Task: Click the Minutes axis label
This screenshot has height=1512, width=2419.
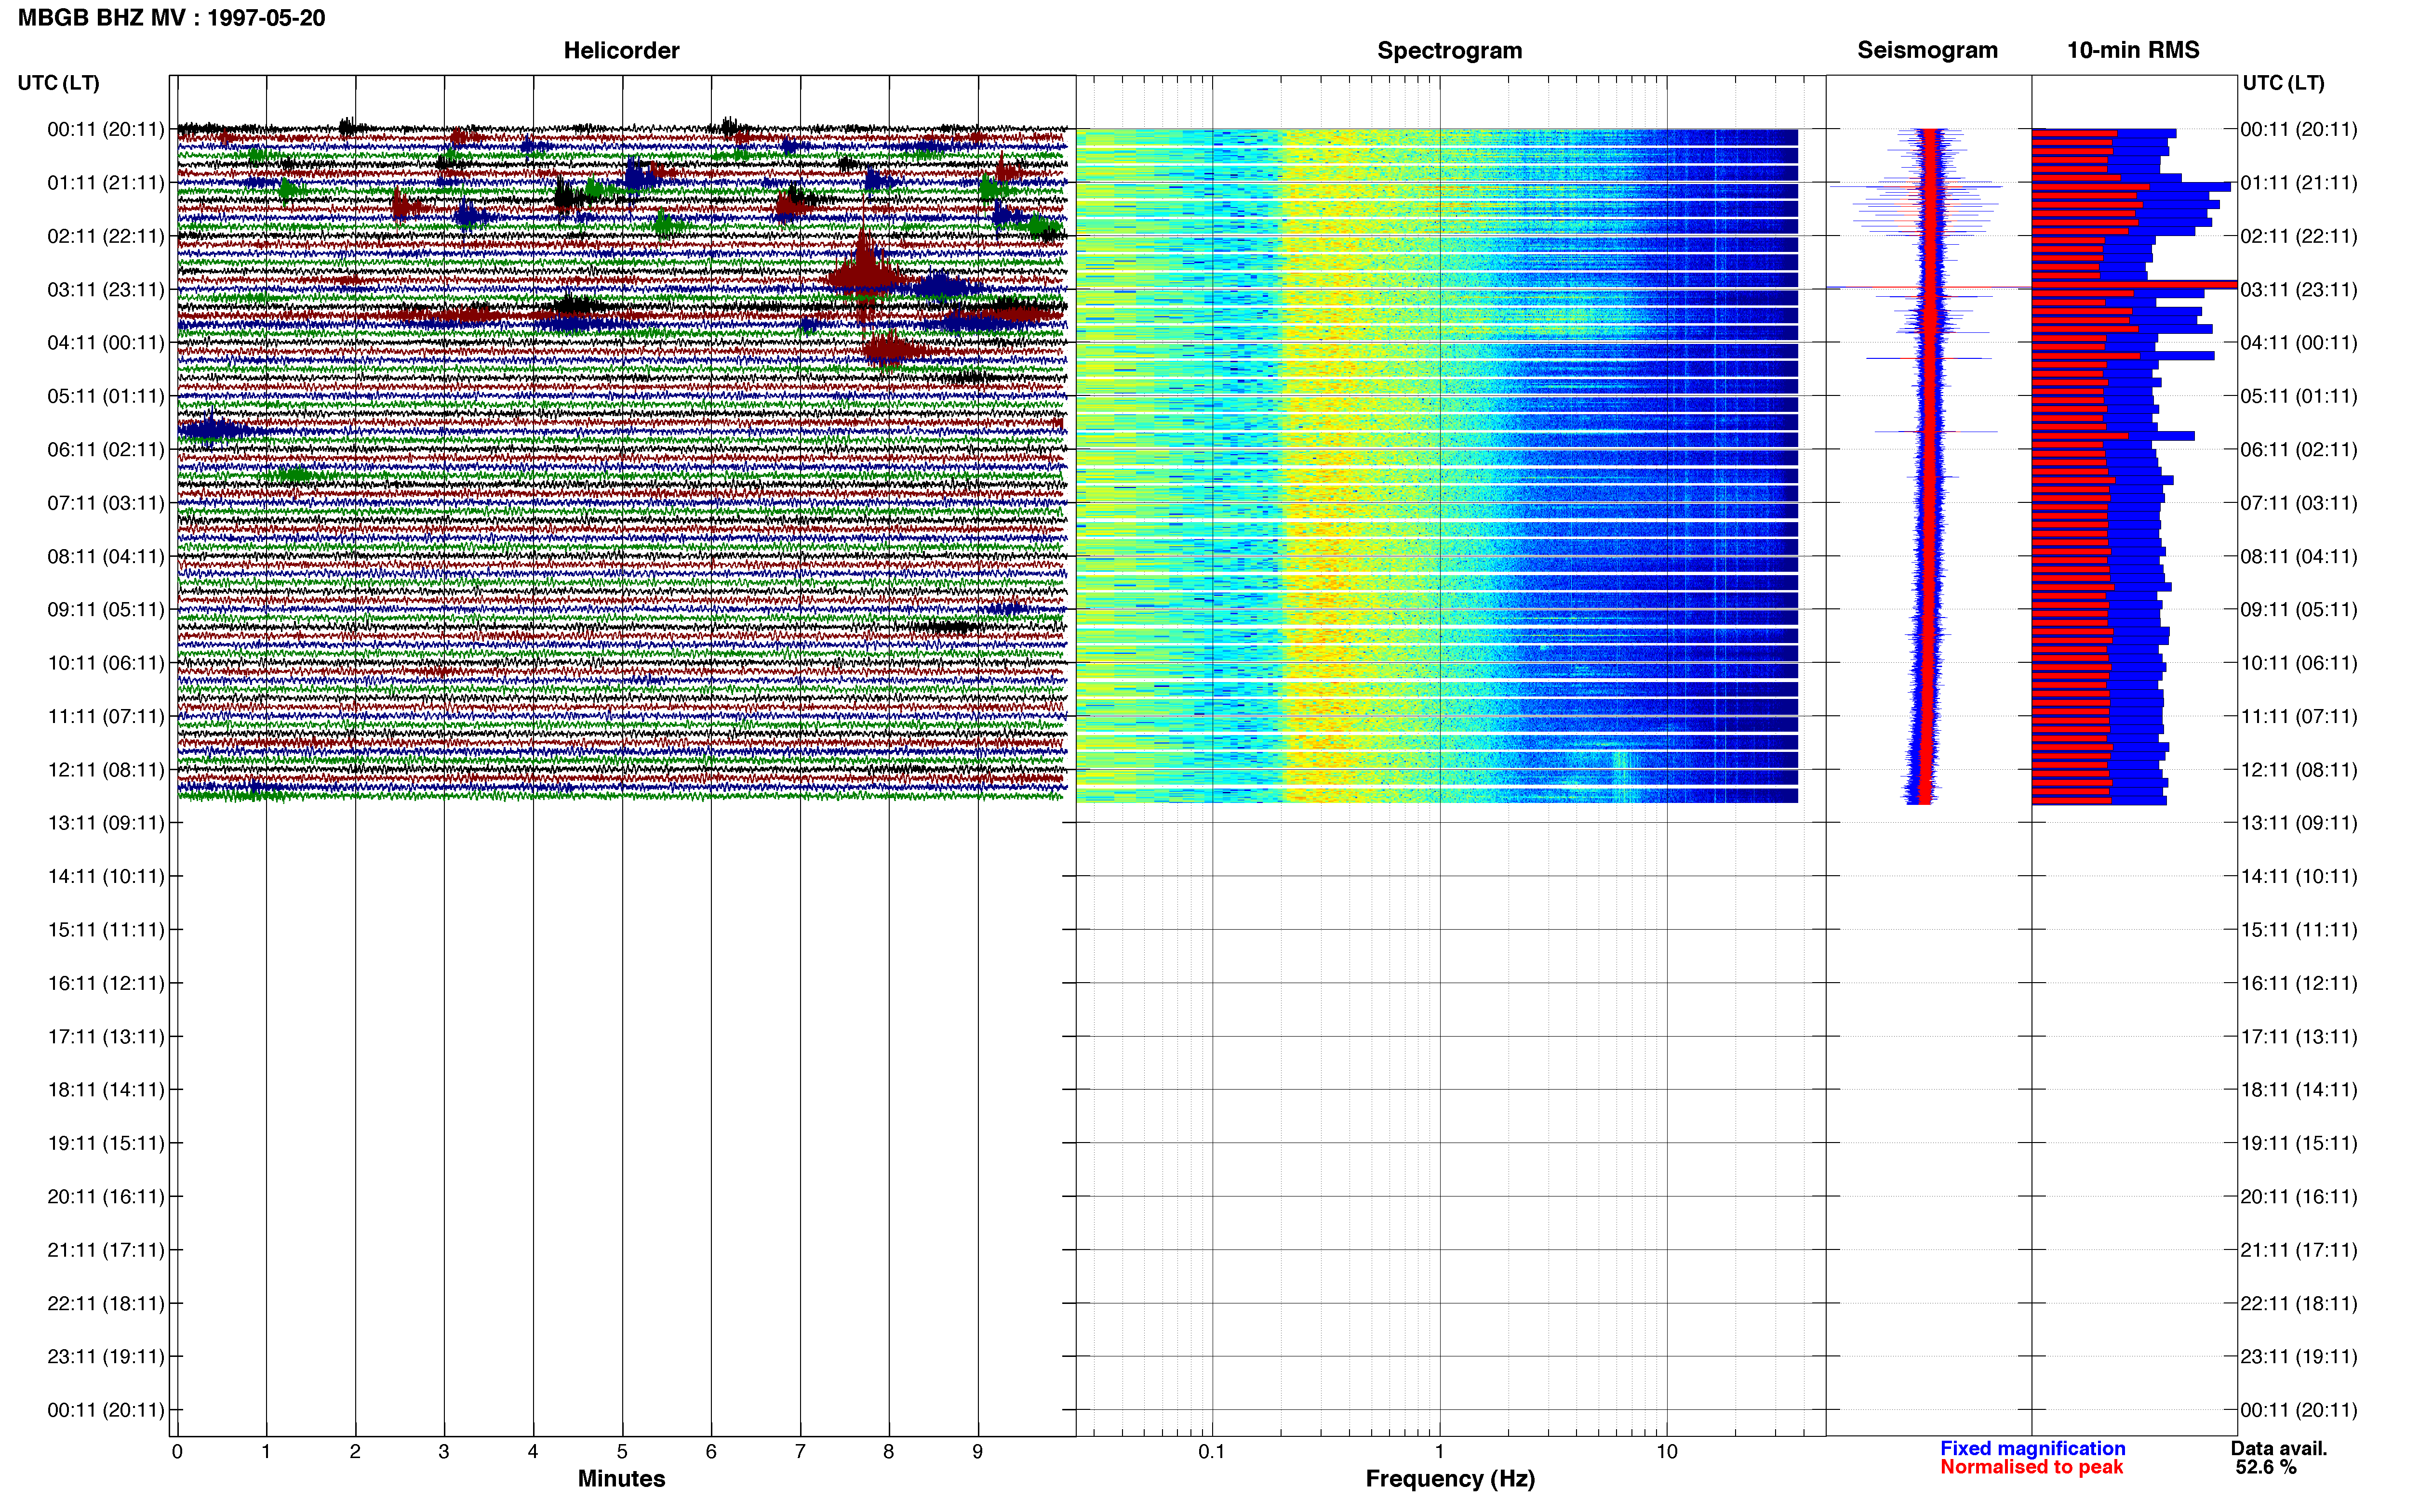Action: pyautogui.click(x=621, y=1478)
